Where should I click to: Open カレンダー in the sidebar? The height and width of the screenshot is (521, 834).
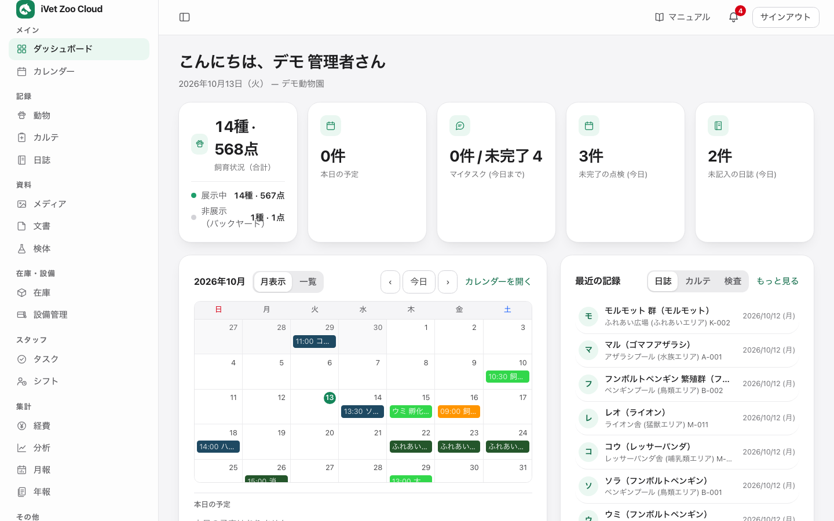click(x=79, y=71)
